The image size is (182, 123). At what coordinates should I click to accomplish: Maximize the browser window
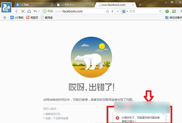(172, 2)
